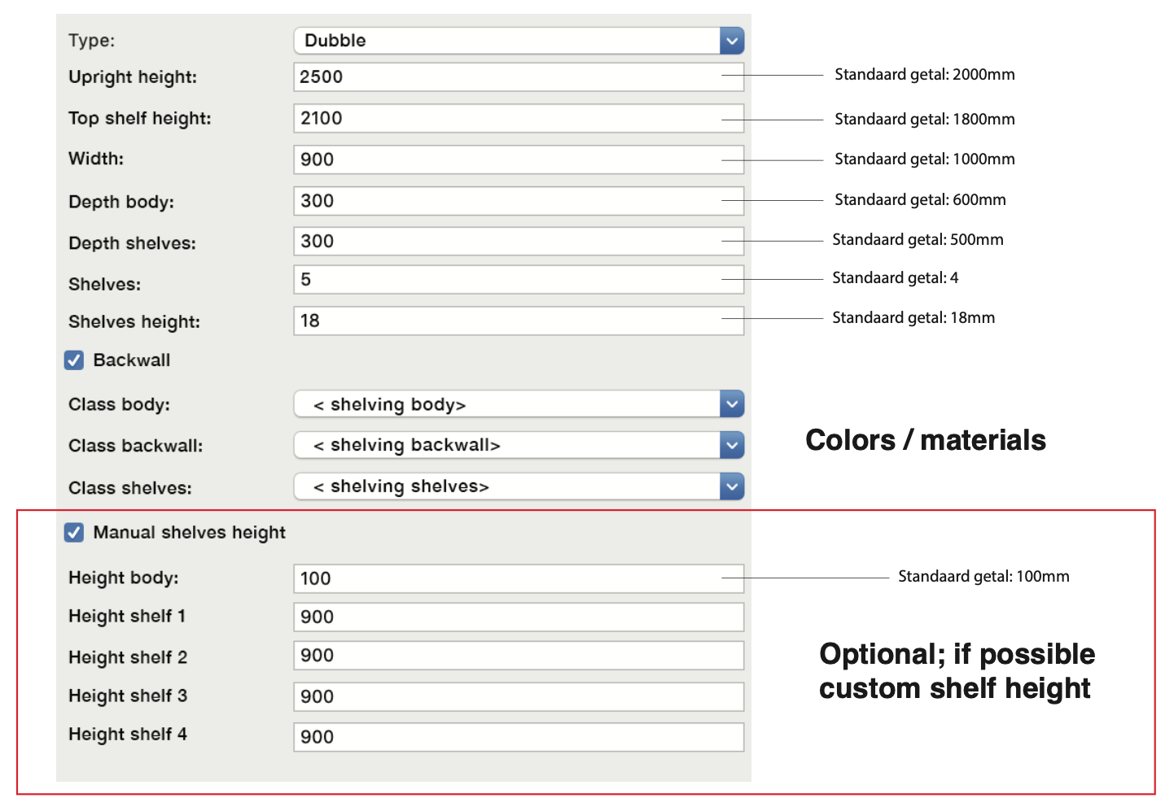Click the Backwall checkbox label
Image resolution: width=1174 pixels, height=807 pixels.
[x=131, y=360]
